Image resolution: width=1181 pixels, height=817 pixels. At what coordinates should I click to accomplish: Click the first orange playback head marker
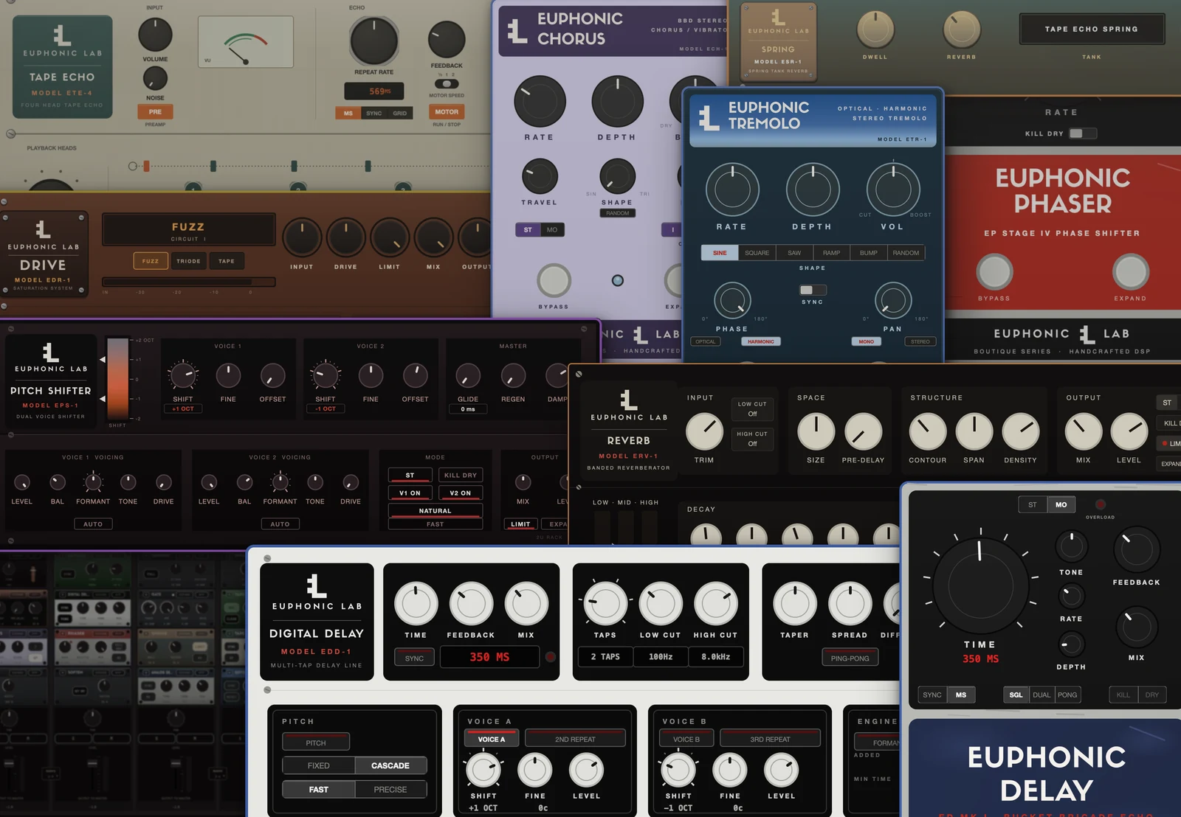point(146,166)
